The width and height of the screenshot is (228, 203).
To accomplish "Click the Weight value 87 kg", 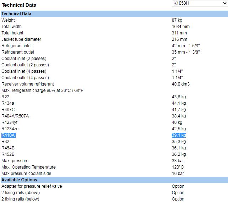I will coord(177,20).
